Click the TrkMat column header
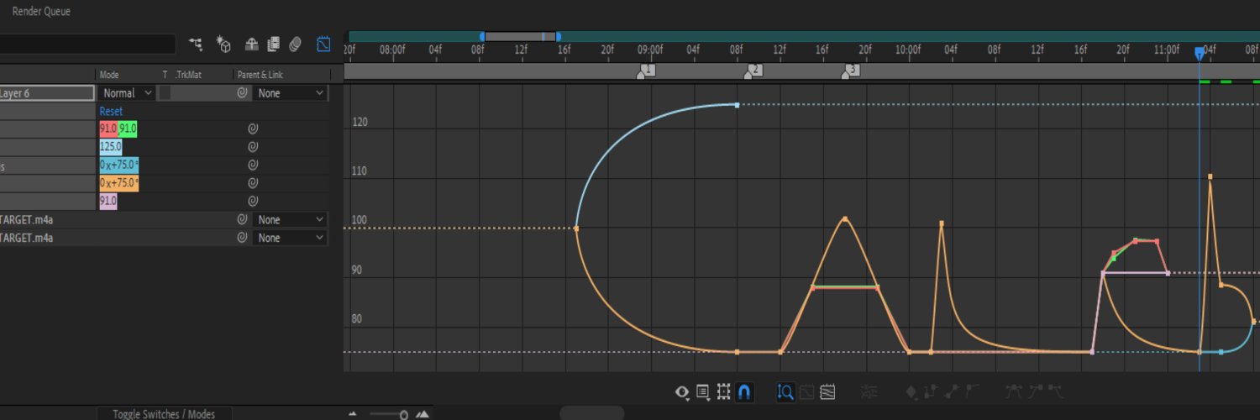The width and height of the screenshot is (1260, 420). [188, 75]
